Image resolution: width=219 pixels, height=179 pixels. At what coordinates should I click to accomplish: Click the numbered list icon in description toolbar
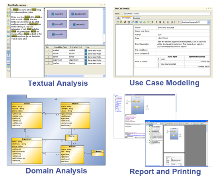tap(176, 22)
